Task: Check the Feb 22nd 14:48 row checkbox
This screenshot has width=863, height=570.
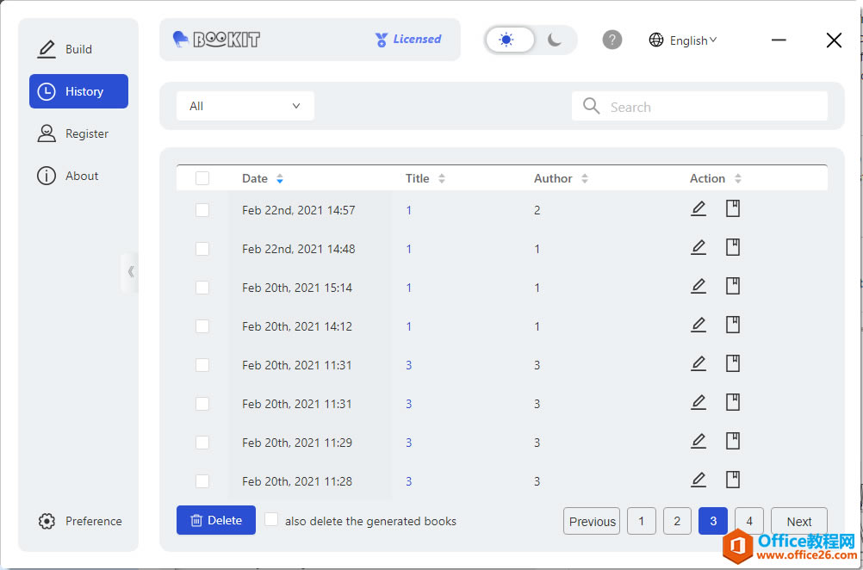Action: click(202, 249)
